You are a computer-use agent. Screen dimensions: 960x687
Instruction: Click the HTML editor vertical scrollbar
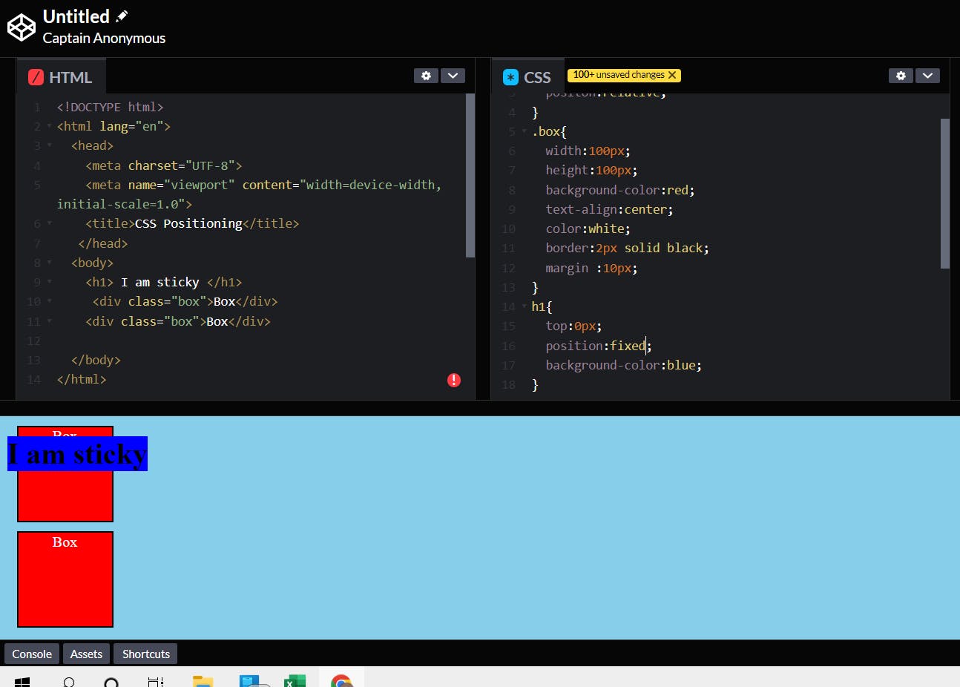pos(470,175)
